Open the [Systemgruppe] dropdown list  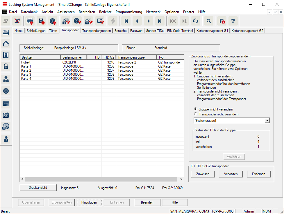pyautogui.click(x=267, y=121)
